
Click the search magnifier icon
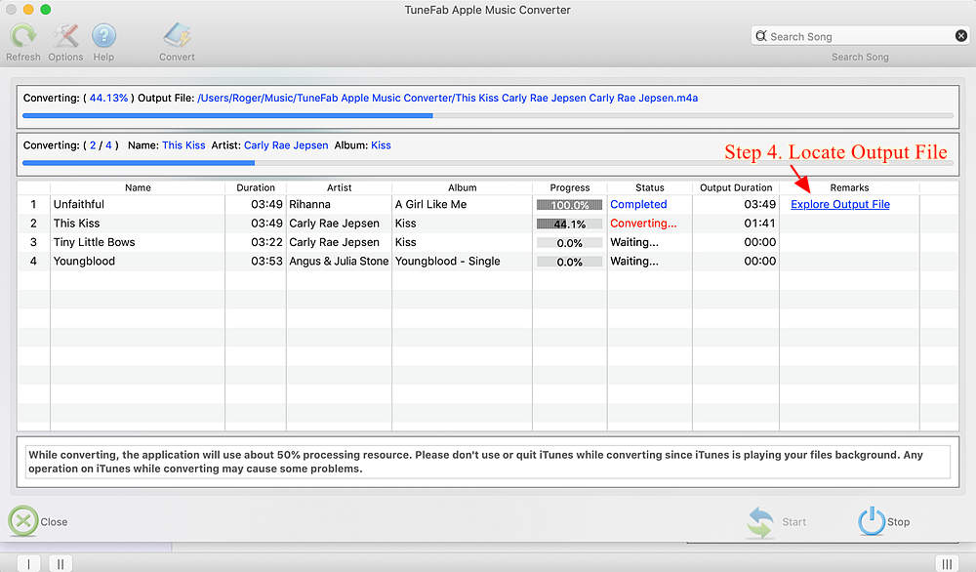[761, 36]
